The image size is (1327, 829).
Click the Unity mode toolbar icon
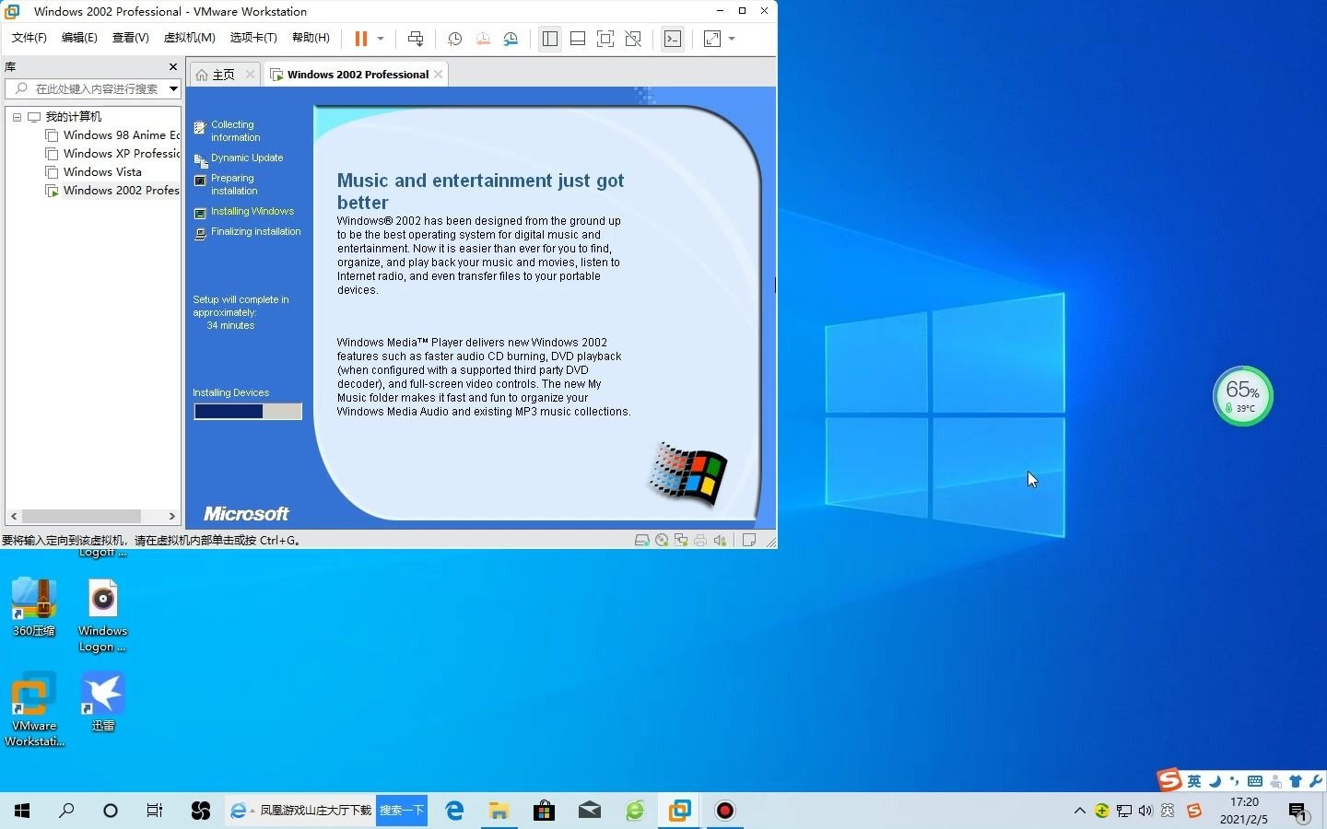(x=633, y=39)
